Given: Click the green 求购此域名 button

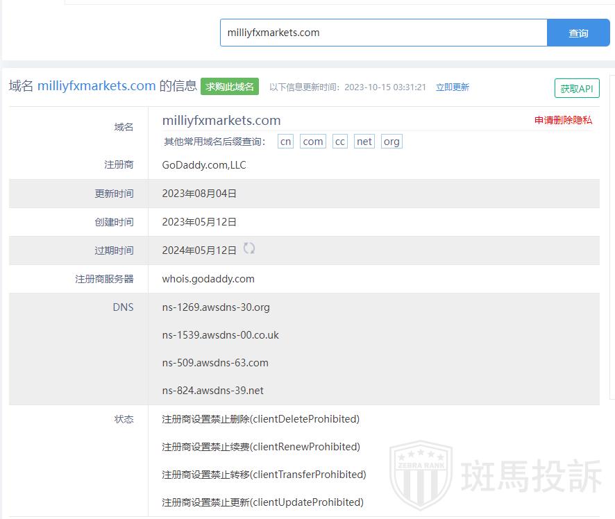Looking at the screenshot, I should 230,87.
